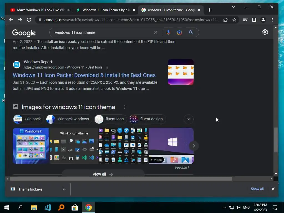The width and height of the screenshot is (284, 213).
Task: Open Chrome three-dot menu
Action: 272,20
